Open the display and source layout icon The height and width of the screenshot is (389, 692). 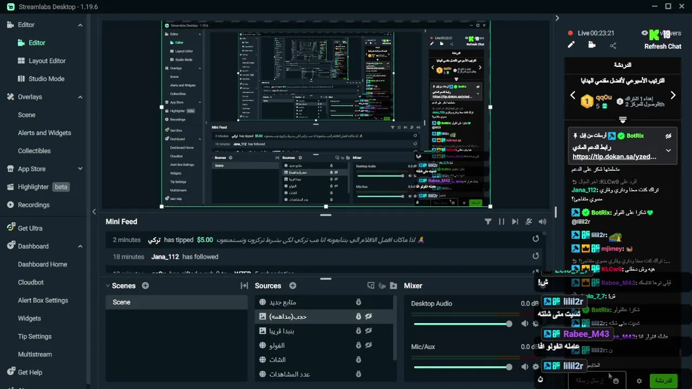[371, 286]
